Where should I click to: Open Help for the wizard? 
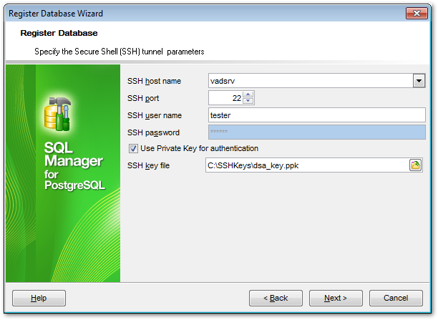pos(39,298)
